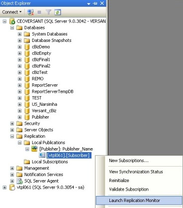Click the US_Narsimha database icon
The width and height of the screenshot is (183, 208).
[x=27, y=104]
